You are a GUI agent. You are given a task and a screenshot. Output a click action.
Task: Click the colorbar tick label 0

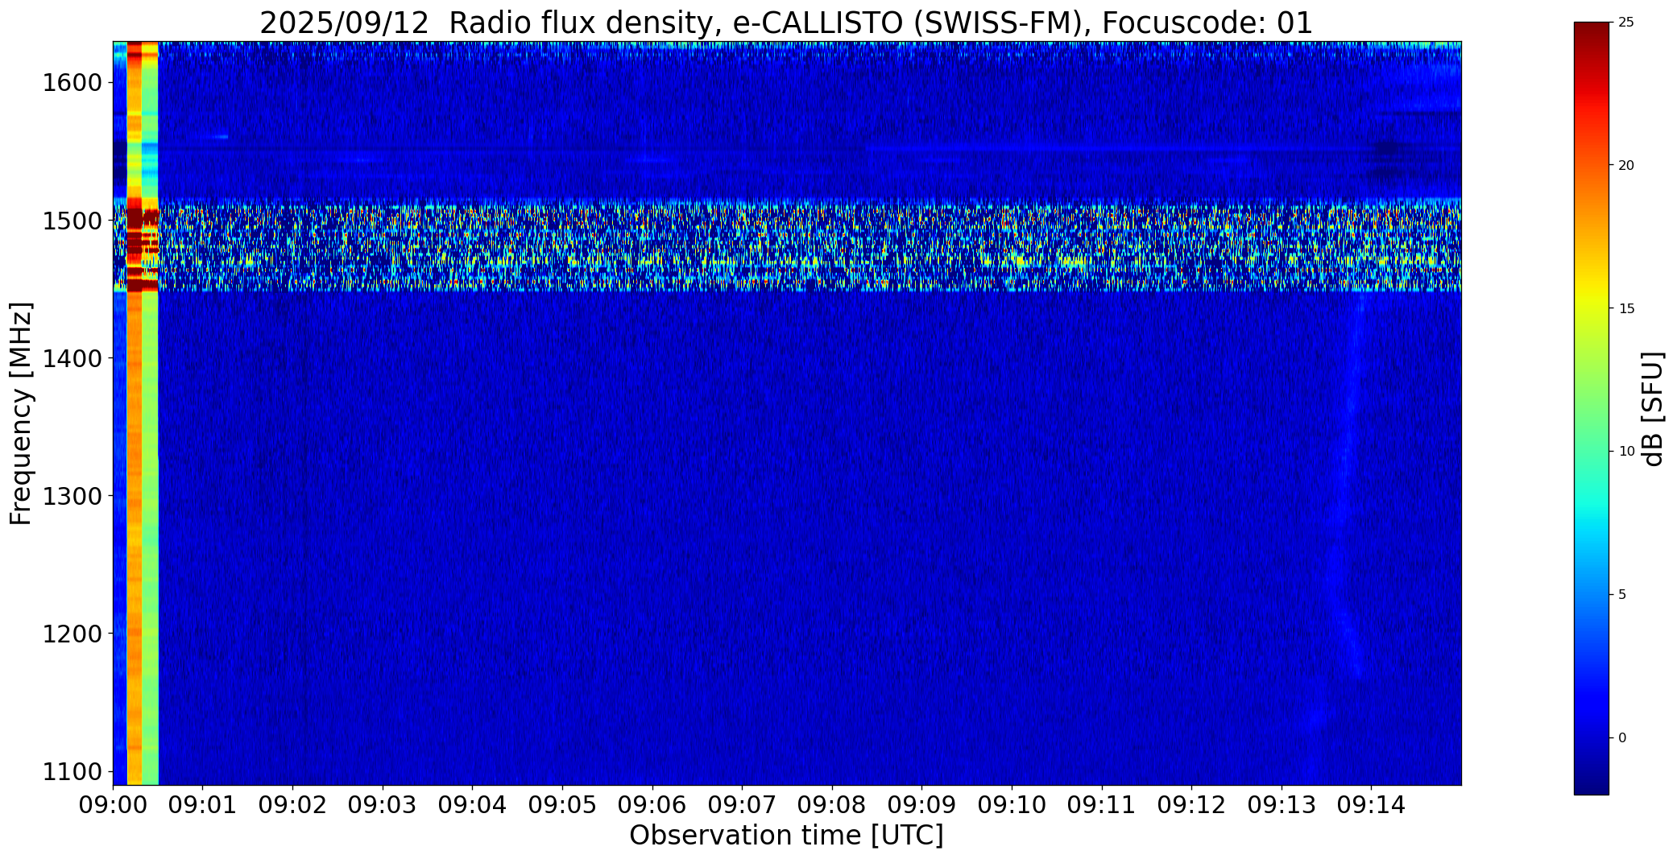coord(1622,738)
